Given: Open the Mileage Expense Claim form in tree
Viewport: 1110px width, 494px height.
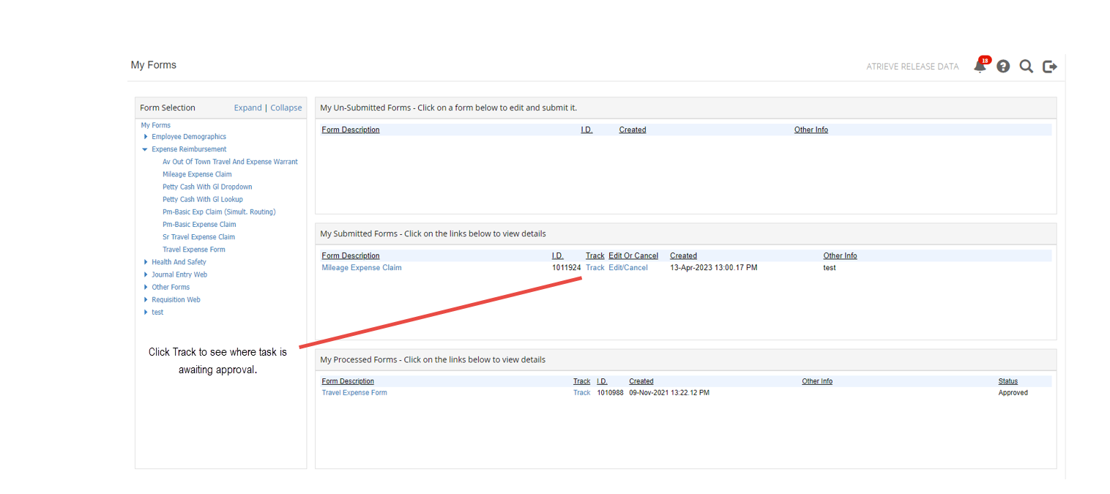Looking at the screenshot, I should point(197,174).
